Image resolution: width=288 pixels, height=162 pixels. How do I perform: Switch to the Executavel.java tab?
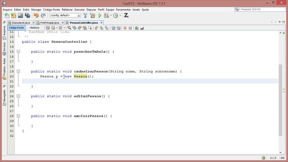[21, 22]
